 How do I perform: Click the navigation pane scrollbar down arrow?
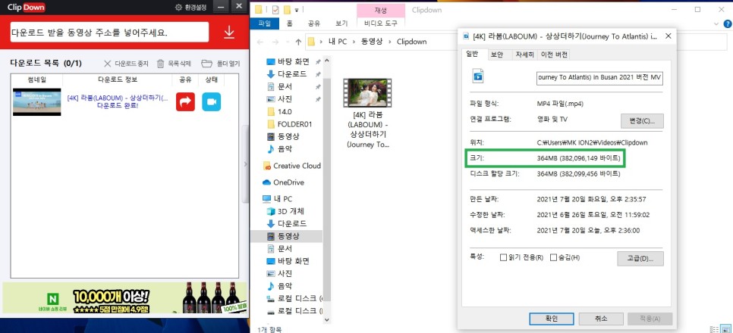click(x=326, y=319)
